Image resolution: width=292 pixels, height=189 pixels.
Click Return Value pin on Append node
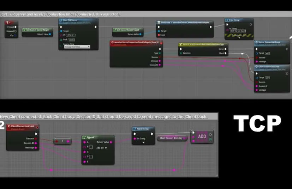tap(111, 142)
